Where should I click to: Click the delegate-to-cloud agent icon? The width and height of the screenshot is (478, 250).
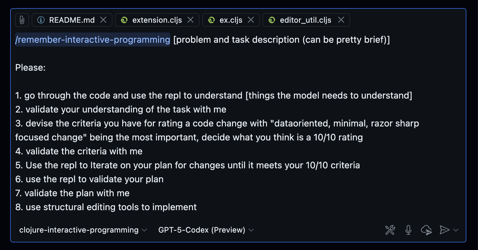coord(426,230)
